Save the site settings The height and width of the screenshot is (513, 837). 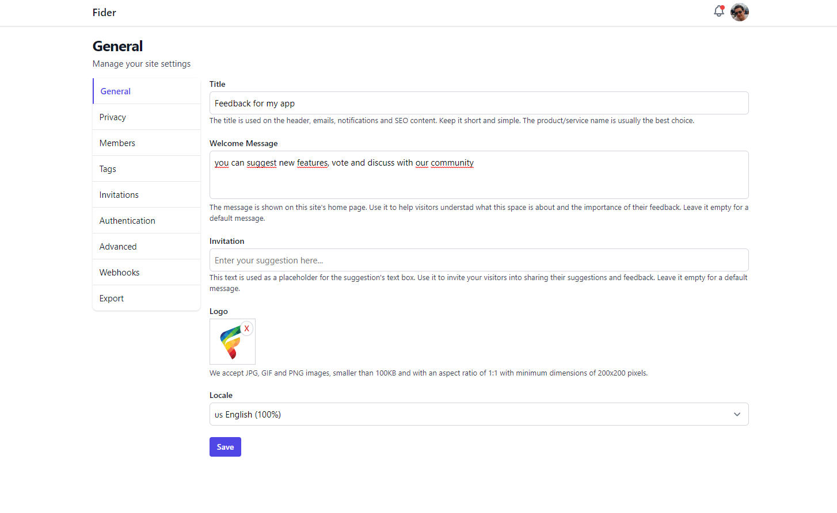pos(225,446)
